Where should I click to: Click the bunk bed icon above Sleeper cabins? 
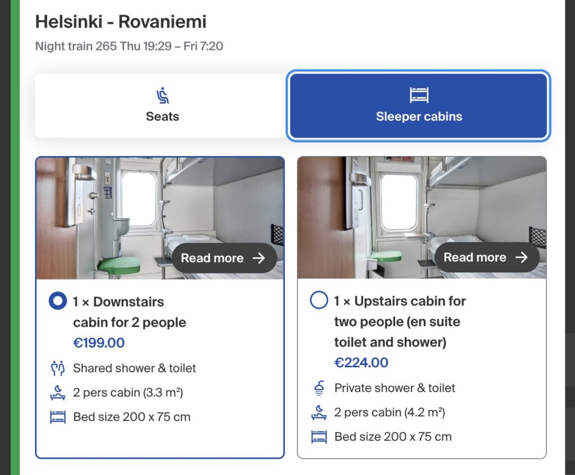click(419, 95)
